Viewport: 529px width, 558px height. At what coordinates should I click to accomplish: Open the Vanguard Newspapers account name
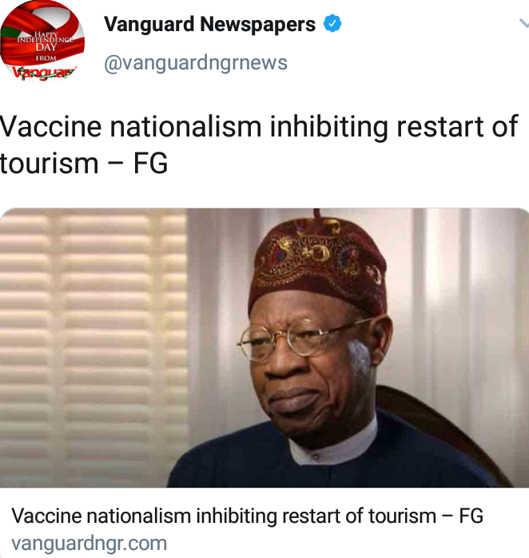(209, 24)
